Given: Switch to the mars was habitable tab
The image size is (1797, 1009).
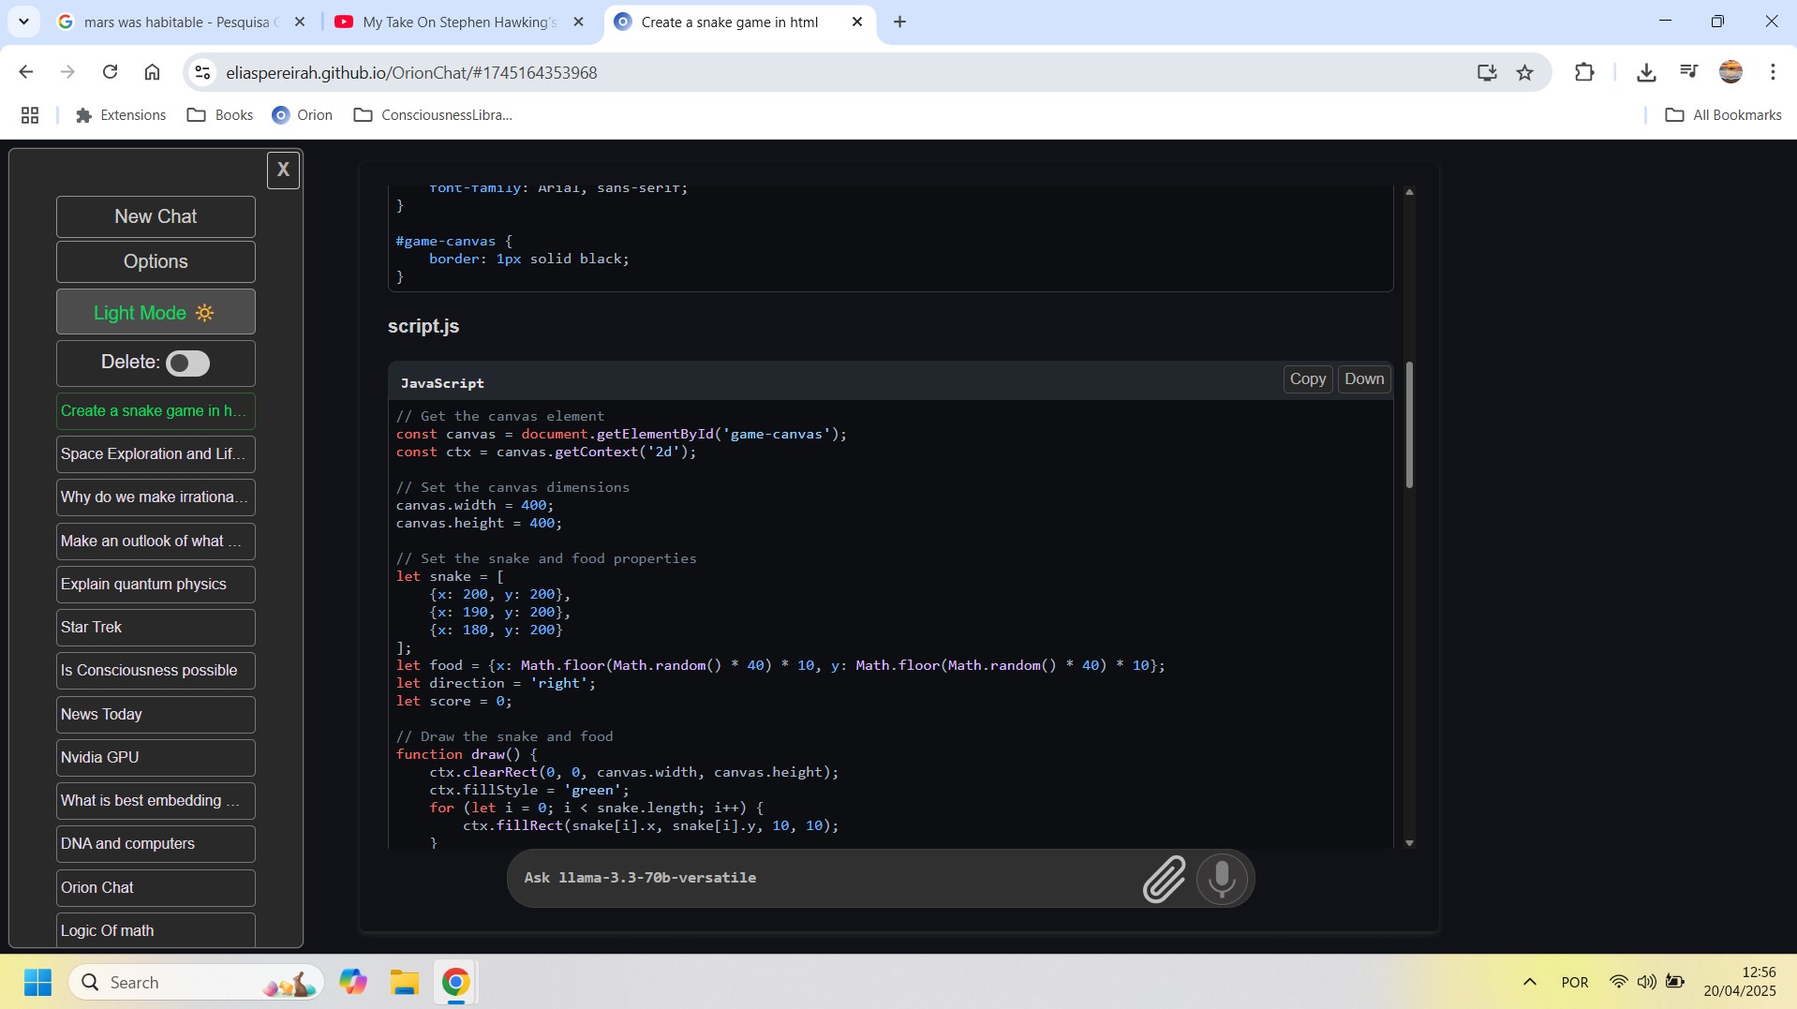Looking at the screenshot, I should [176, 22].
